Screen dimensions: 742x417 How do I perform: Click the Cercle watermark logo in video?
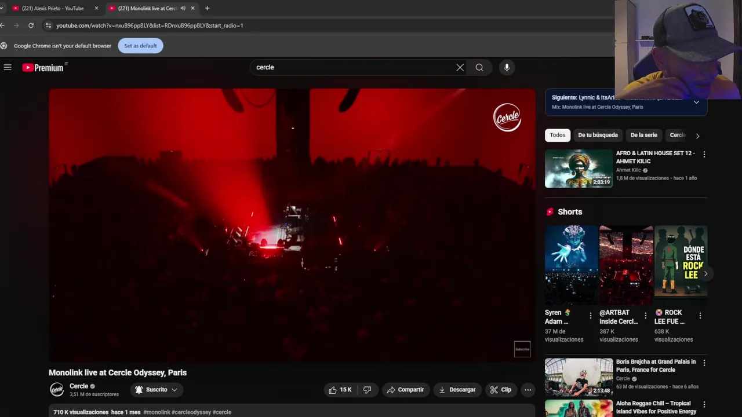pos(507,118)
